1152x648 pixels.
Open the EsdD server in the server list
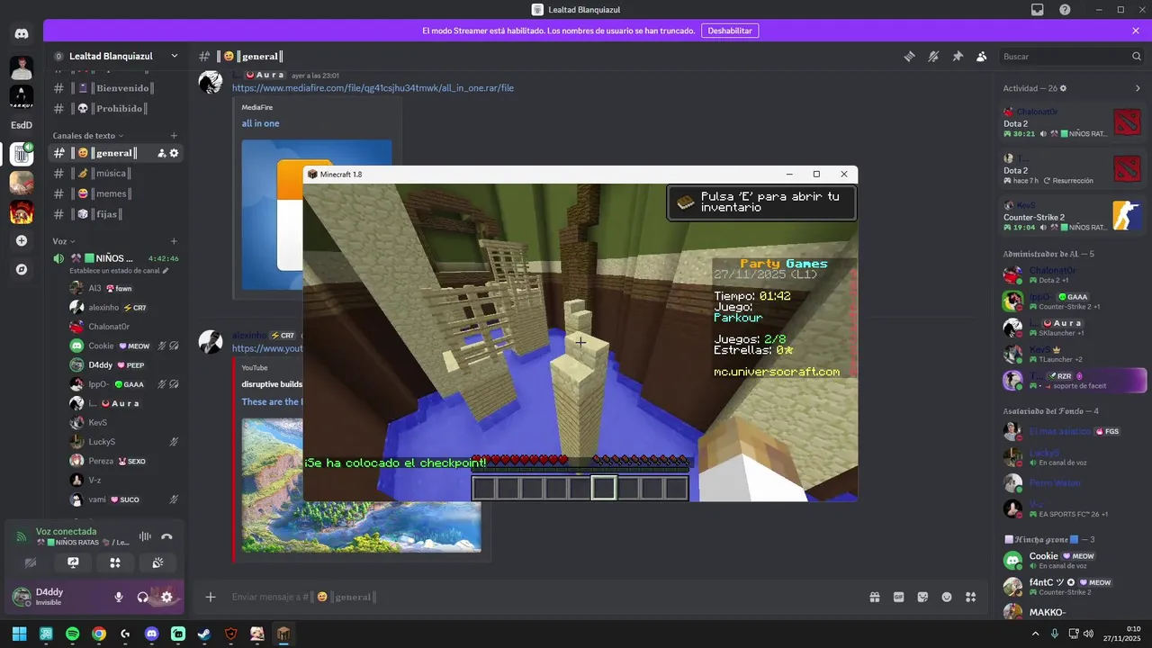(x=22, y=125)
